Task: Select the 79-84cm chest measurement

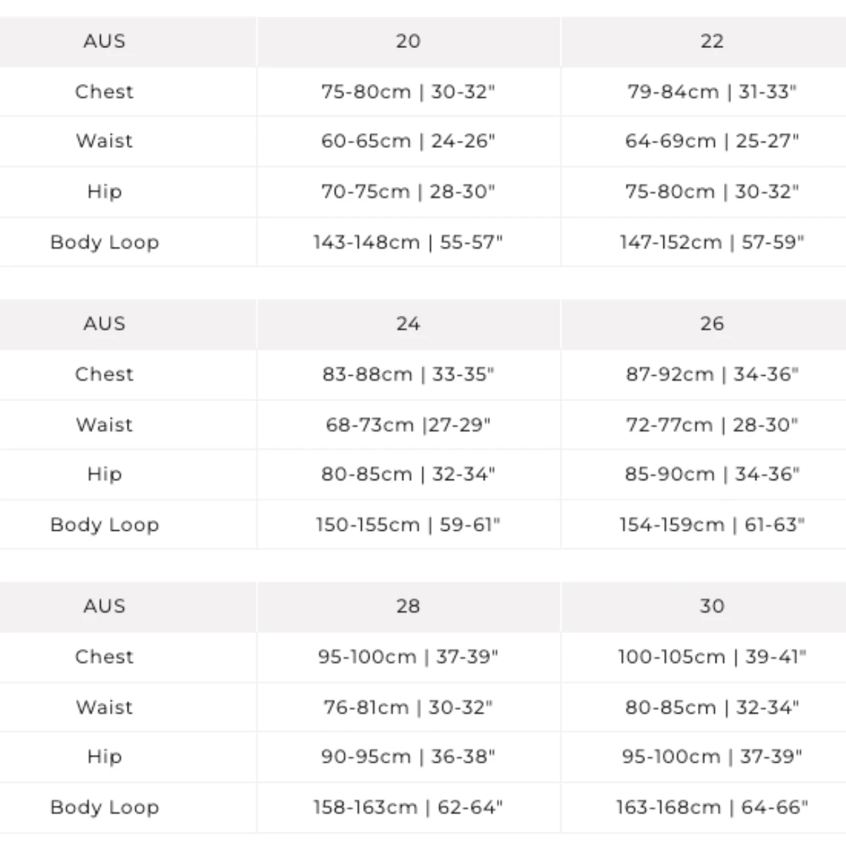Action: tap(712, 92)
